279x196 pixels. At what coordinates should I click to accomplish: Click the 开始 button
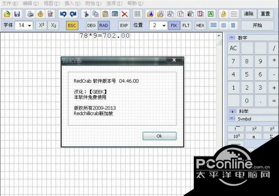[257, 25]
